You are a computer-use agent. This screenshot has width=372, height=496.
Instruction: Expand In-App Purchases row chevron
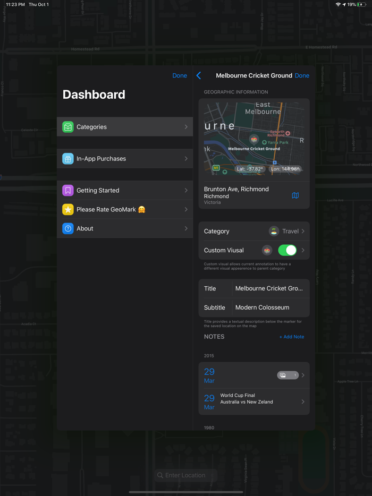(x=186, y=158)
